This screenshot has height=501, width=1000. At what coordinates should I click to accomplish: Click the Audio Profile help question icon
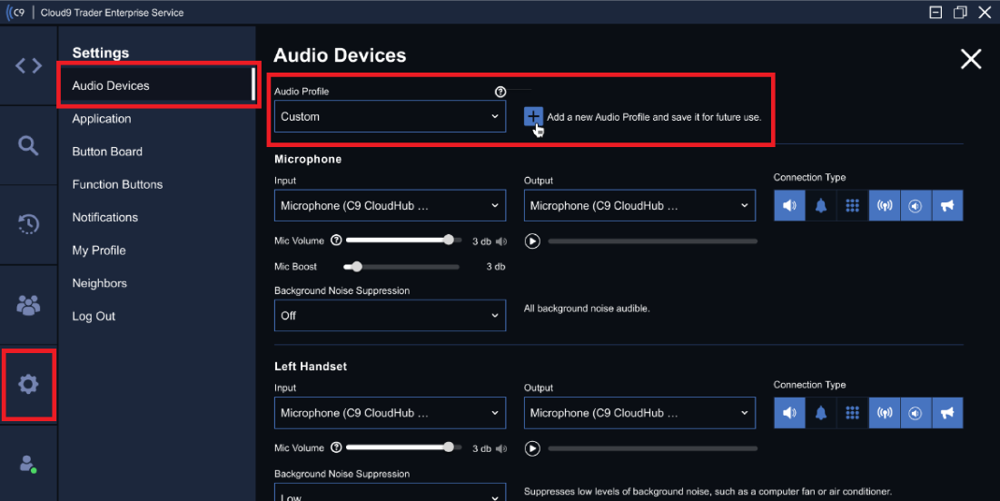500,92
